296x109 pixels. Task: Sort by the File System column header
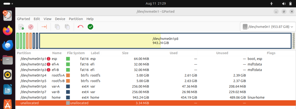[76, 53]
